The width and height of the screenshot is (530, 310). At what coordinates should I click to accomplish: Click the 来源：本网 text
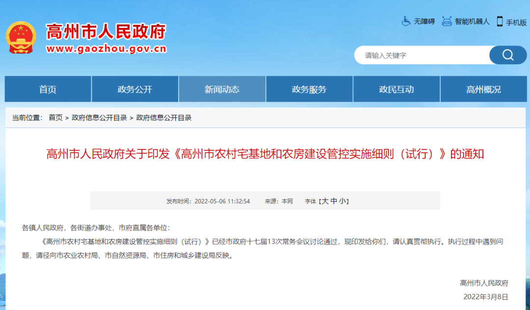tap(279, 201)
